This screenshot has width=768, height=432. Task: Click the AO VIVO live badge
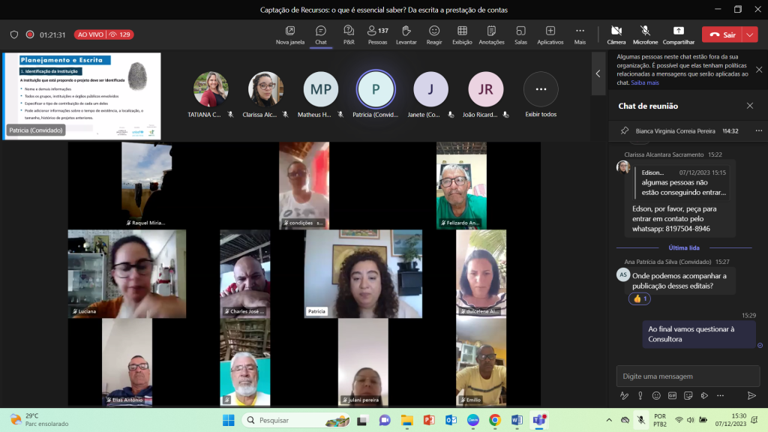tap(103, 34)
